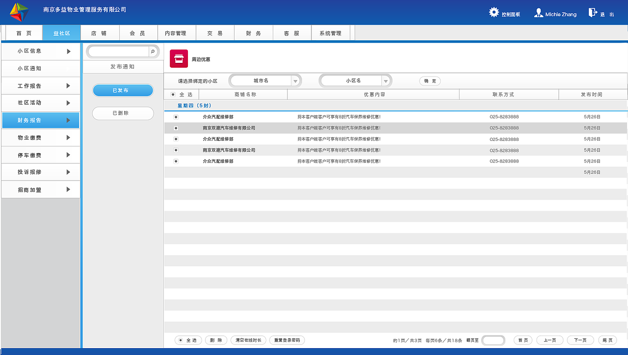
Task: Click the 确定 confirm button
Action: tap(430, 81)
